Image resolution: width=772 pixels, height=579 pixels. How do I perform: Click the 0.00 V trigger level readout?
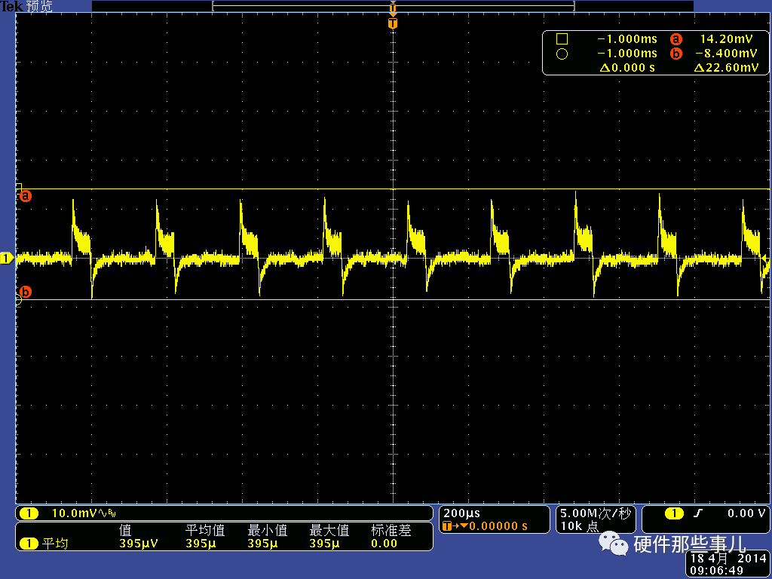click(x=746, y=513)
